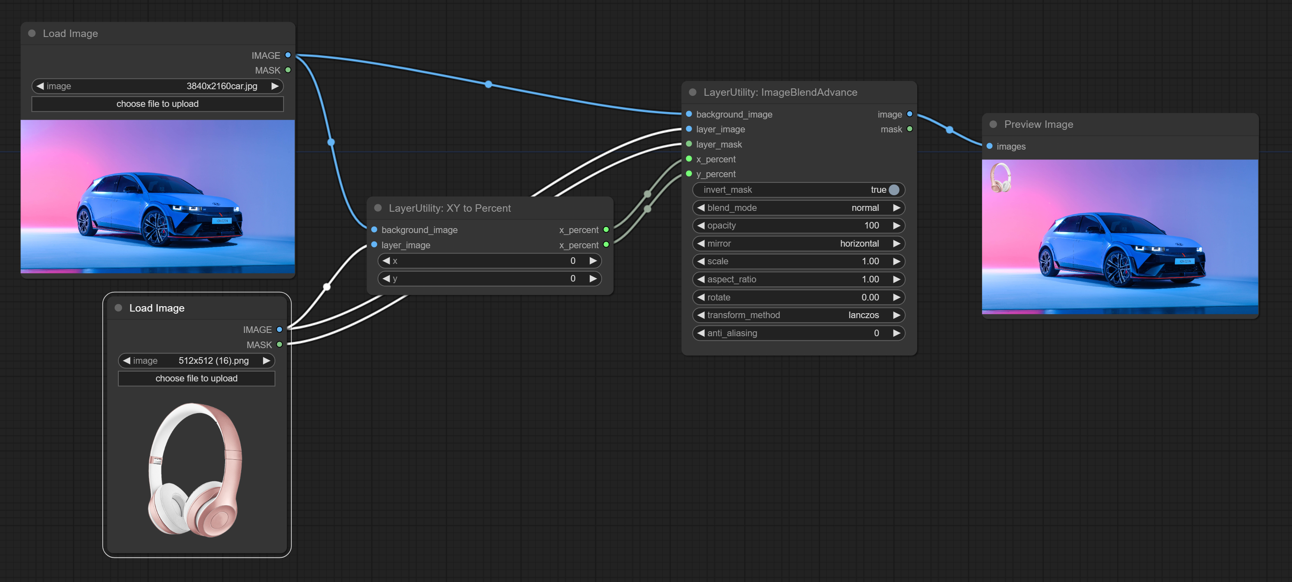
Task: Click headphones Load Image MASK output port
Action: coord(279,345)
